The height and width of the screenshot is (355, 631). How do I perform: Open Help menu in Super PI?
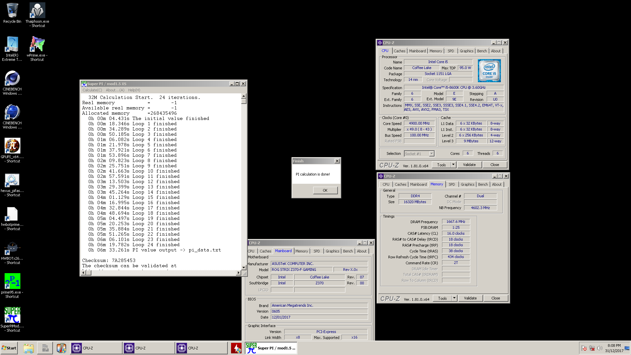point(134,90)
